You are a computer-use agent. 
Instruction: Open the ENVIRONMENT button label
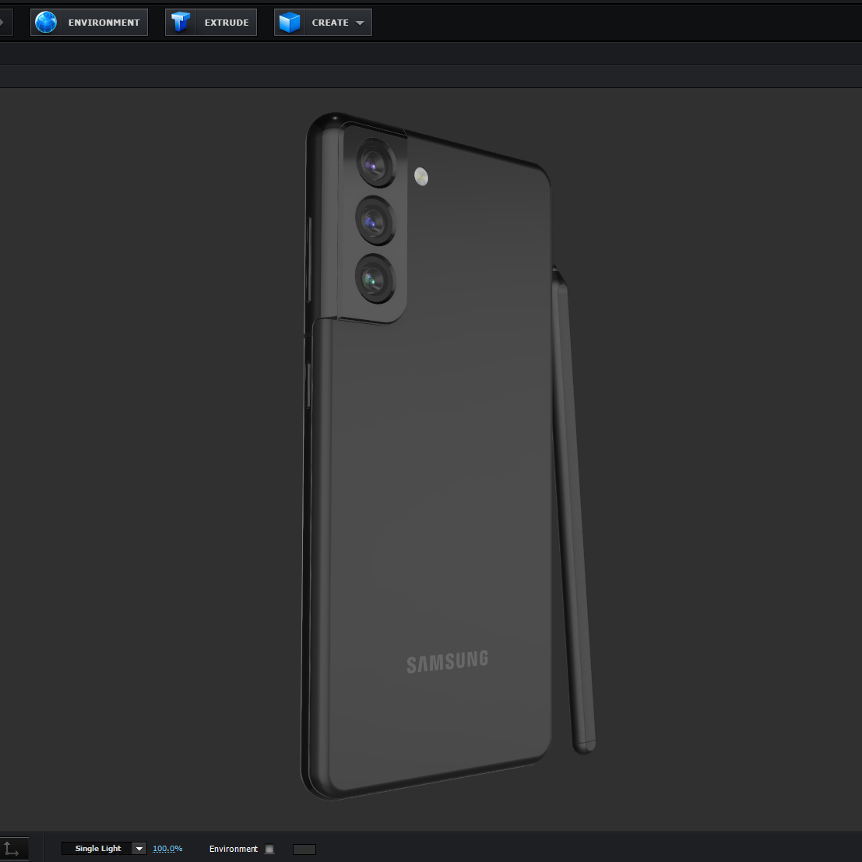[104, 23]
